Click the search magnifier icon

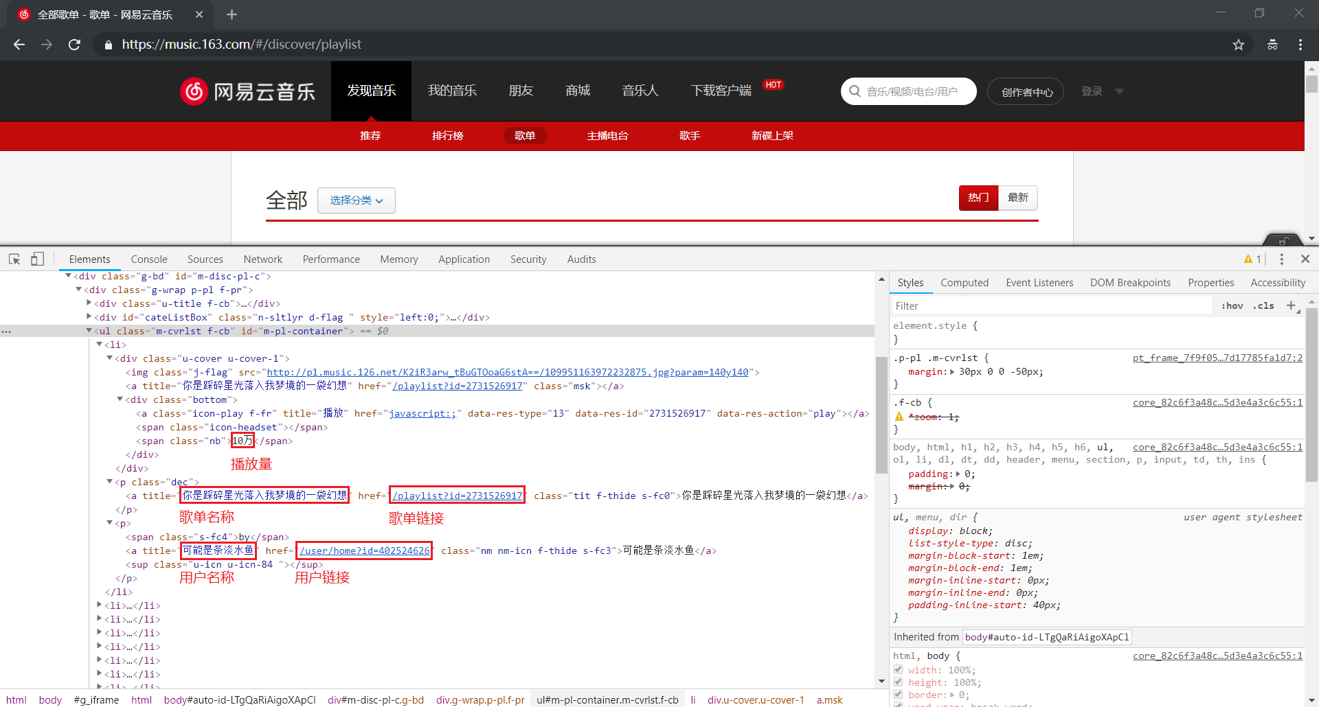(x=855, y=91)
